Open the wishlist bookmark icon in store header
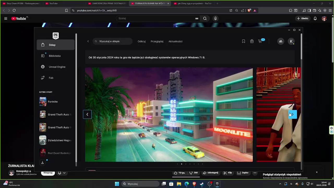This screenshot has height=188, width=334. click(x=243, y=41)
